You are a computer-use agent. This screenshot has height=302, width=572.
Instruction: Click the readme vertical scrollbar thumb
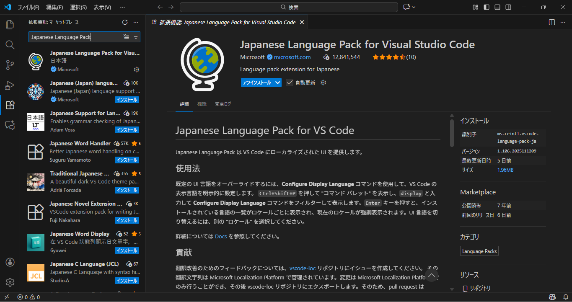452,133
